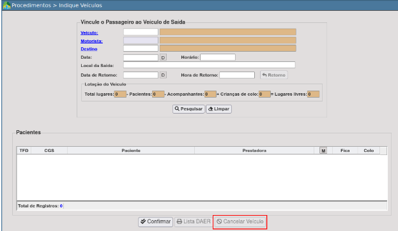The height and width of the screenshot is (231, 398).
Task: Open date picker D next to Data de Retorno
Action: pyautogui.click(x=163, y=75)
